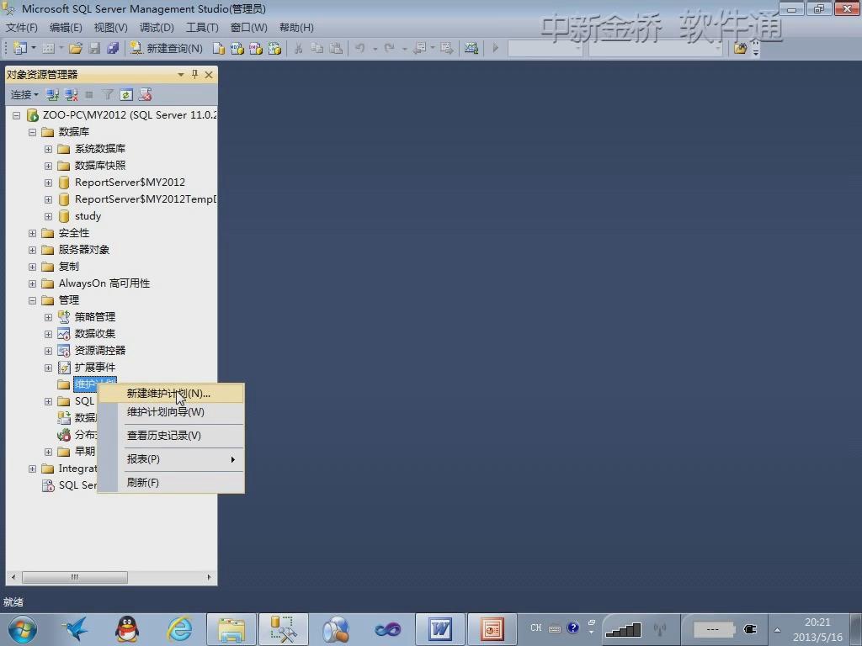Click the Redo arrow icon

[389, 48]
